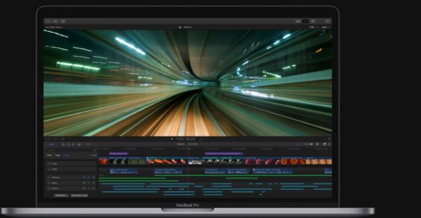Screen dimensions: 421x218
Task: Click the audio lanes button beside Edit Roles
Action: (79, 196)
